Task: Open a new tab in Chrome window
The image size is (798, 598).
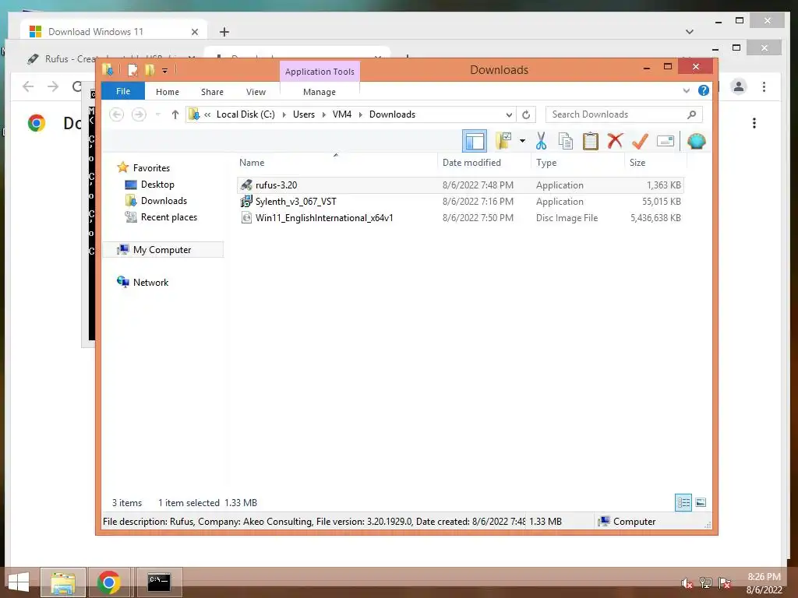Action: pyautogui.click(x=224, y=32)
